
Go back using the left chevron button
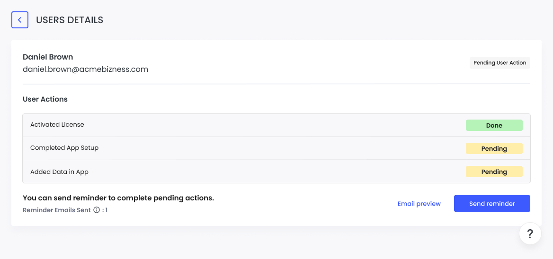(x=19, y=20)
